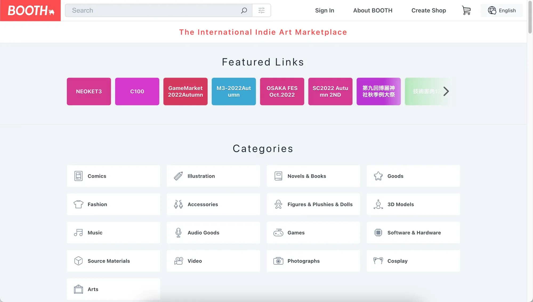This screenshot has height=302, width=533.
Task: Click the Figures & Plushies doll icon
Action: coord(278,204)
